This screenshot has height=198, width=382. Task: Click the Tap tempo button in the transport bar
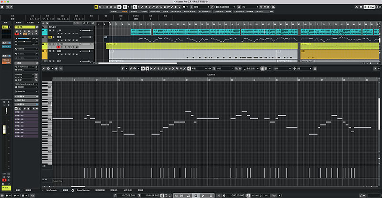(x=274, y=196)
